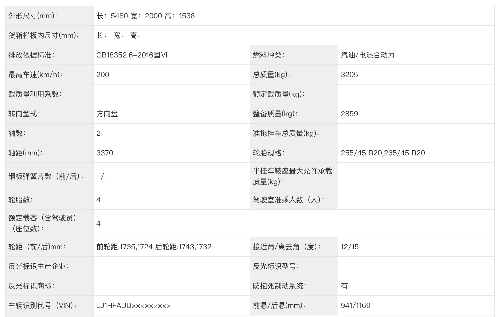Select the emission standard GB18352.6-2016国VI text

(x=132, y=55)
